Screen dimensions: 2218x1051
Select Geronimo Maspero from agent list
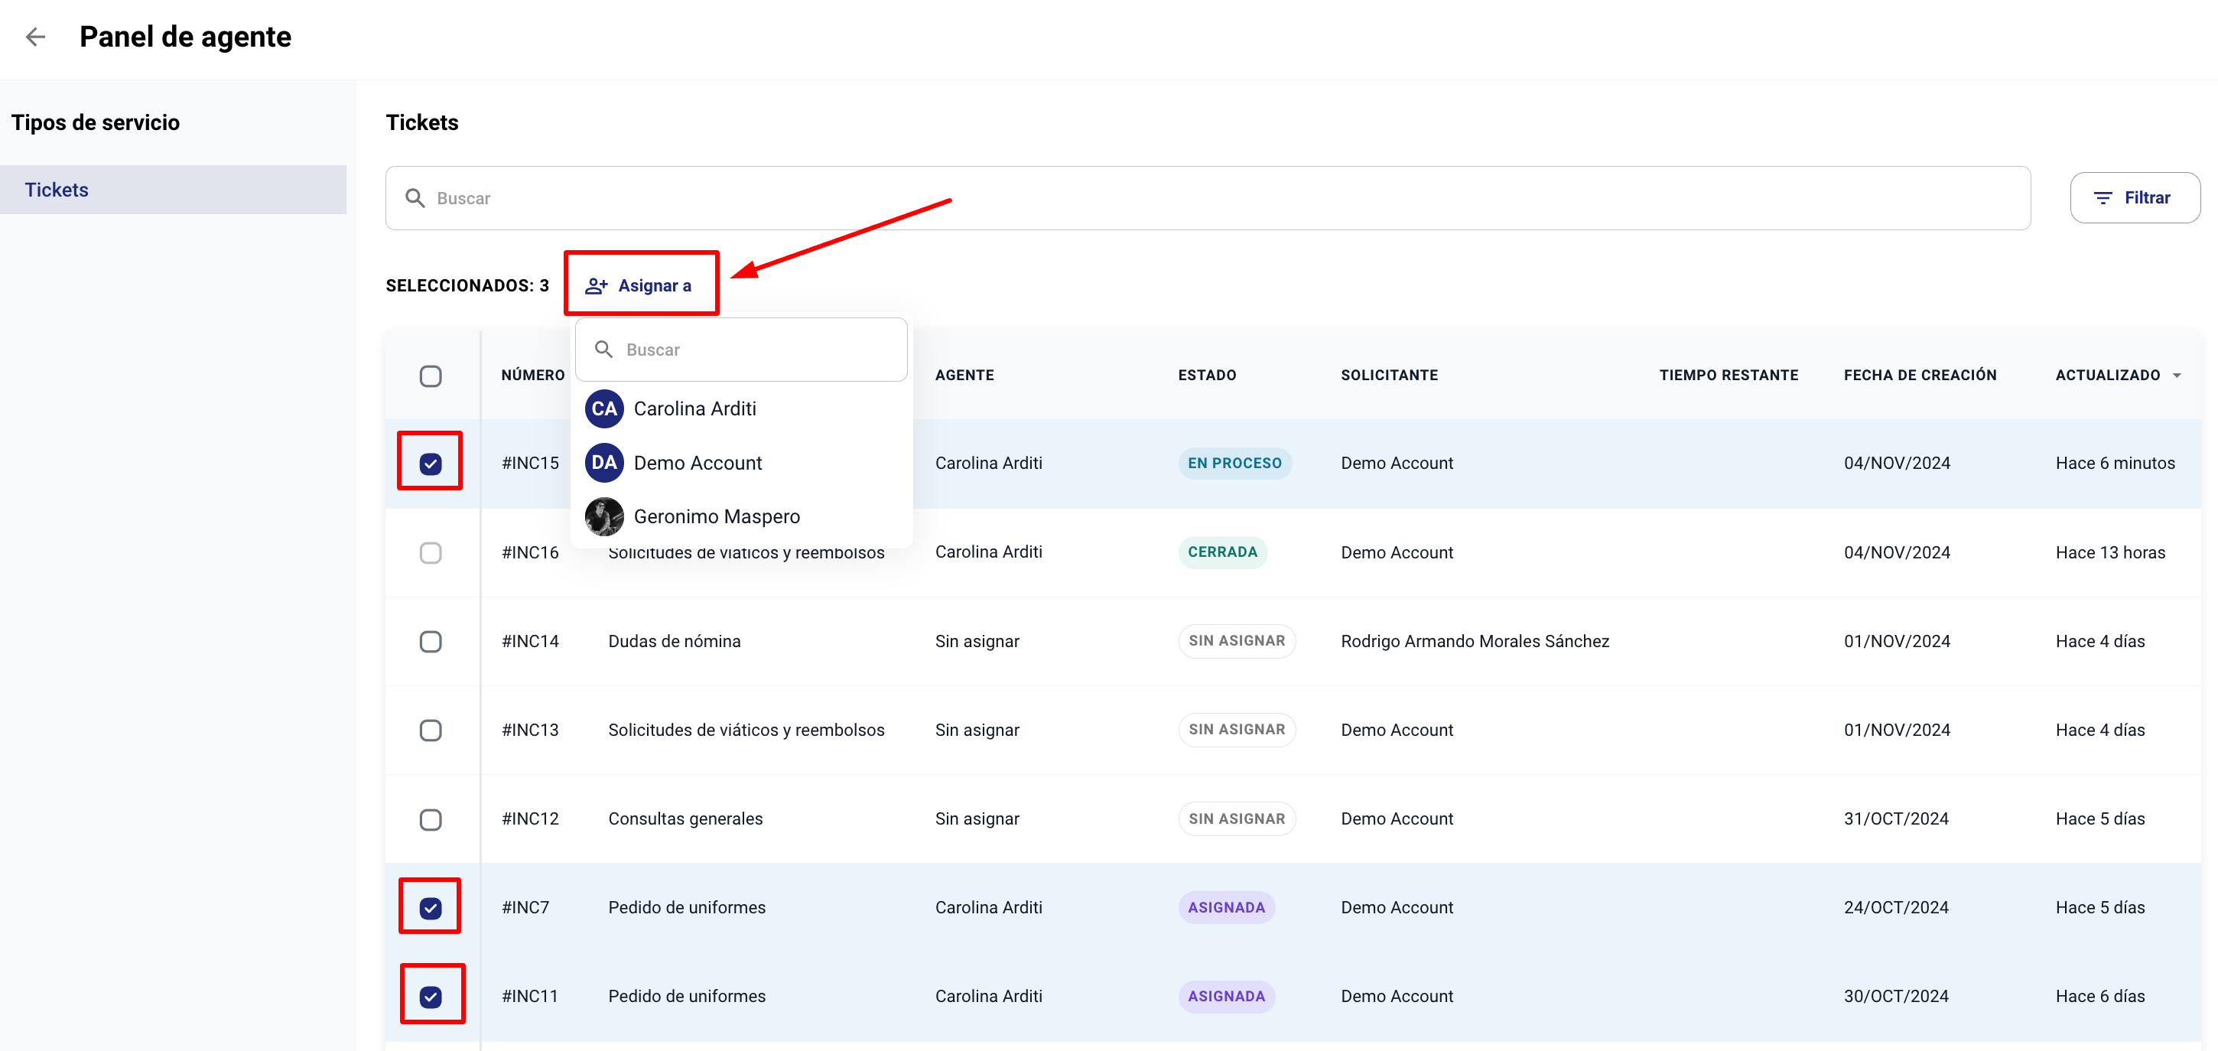[717, 517]
